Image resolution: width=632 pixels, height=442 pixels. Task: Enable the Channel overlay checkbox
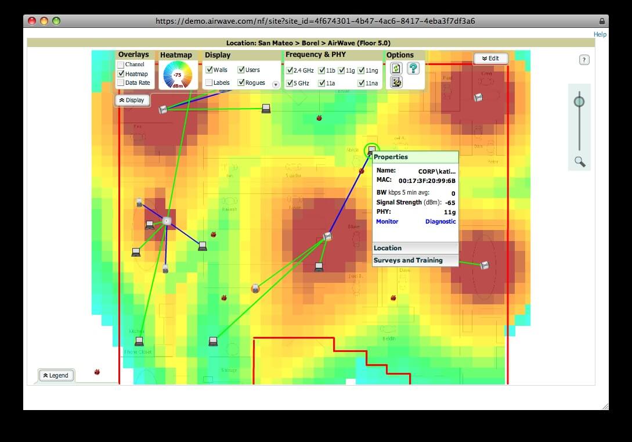pyautogui.click(x=121, y=64)
